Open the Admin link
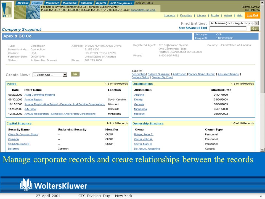This screenshot has width=265, height=199. click(228, 15)
